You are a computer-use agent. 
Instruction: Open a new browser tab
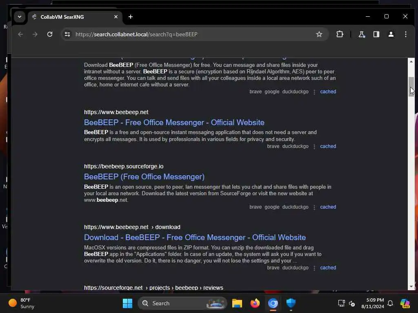[x=130, y=17]
